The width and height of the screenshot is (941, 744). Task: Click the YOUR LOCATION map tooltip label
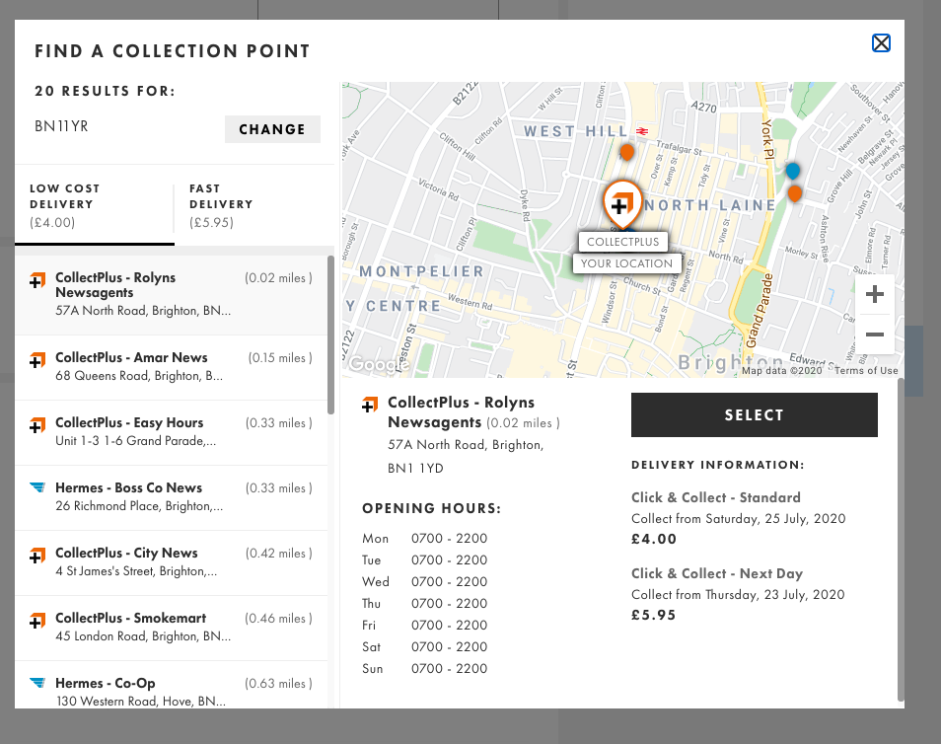click(x=627, y=263)
